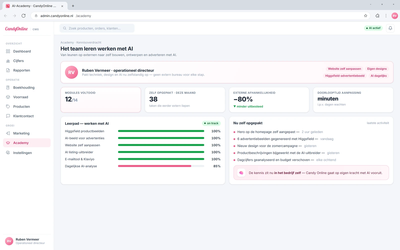
Task: Click the Producten tag icon
Action: [8, 106]
